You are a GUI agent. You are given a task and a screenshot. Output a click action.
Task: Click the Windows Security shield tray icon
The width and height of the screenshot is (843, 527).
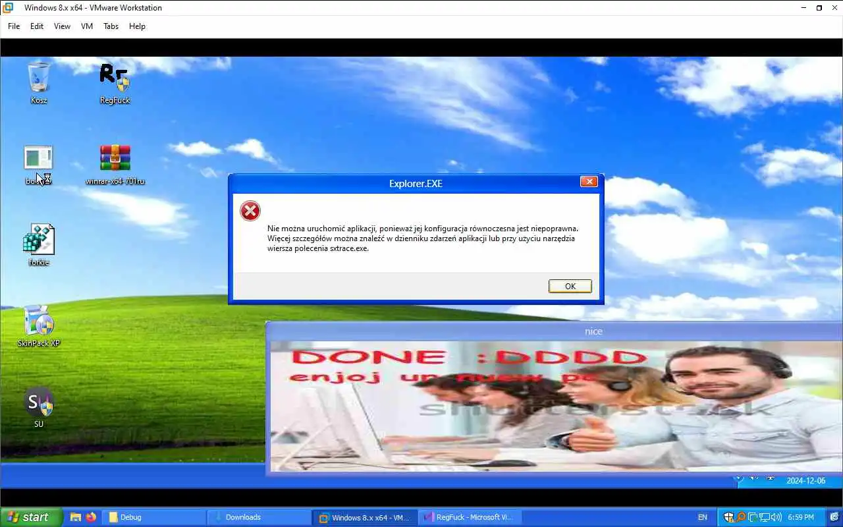[729, 517]
